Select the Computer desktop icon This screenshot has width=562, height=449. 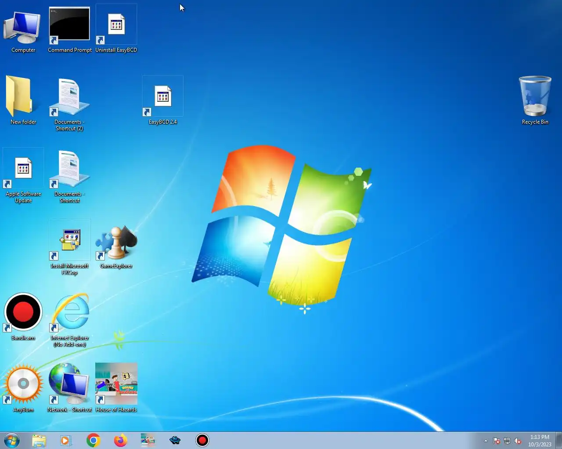(x=23, y=30)
